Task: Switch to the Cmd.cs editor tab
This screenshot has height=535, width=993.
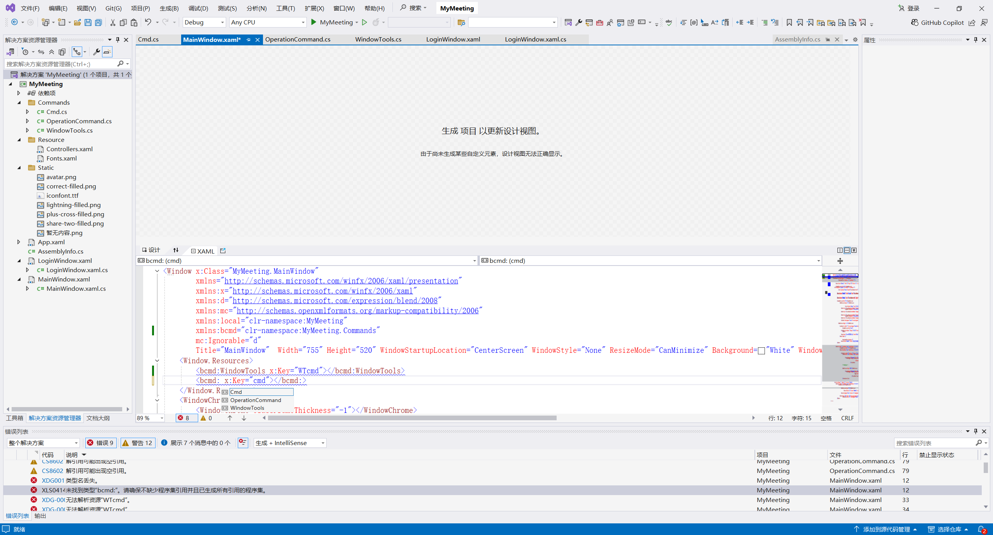Action: [x=148, y=39]
